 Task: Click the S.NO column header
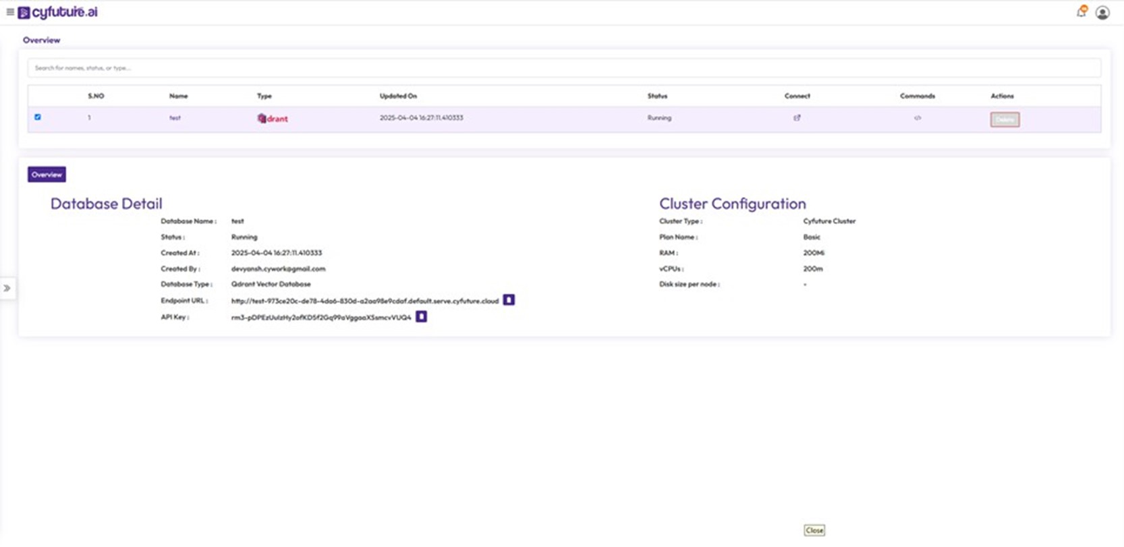coord(96,96)
